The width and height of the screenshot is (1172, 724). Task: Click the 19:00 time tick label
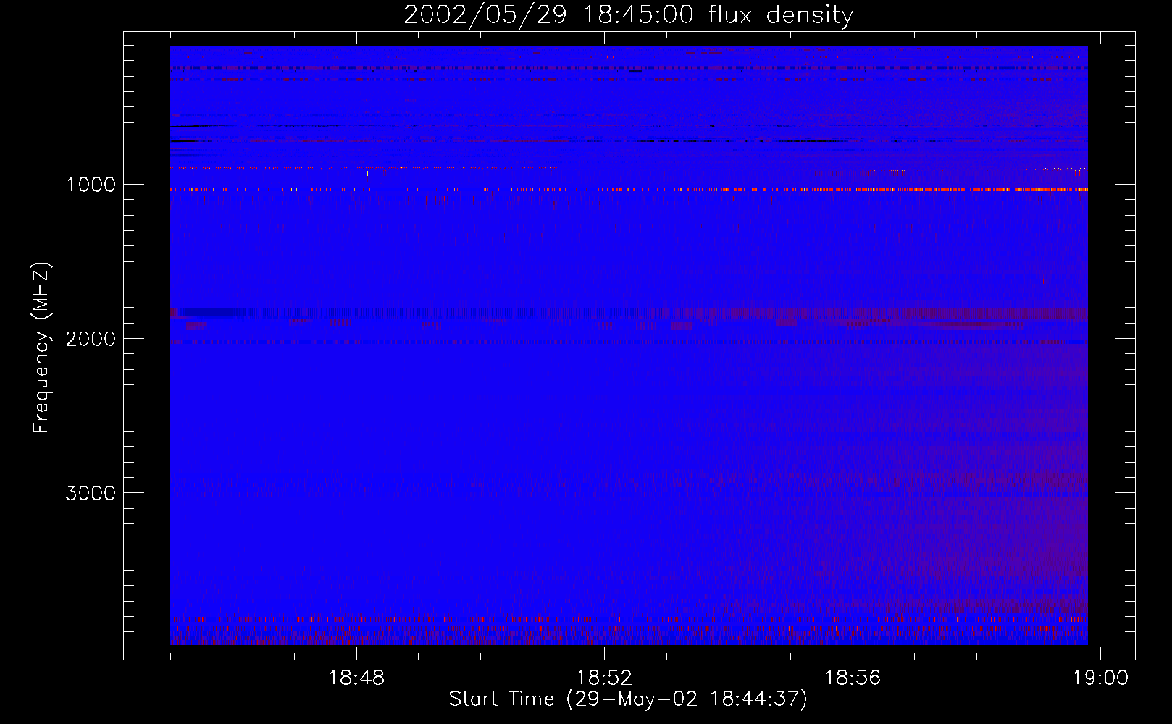tap(1100, 678)
